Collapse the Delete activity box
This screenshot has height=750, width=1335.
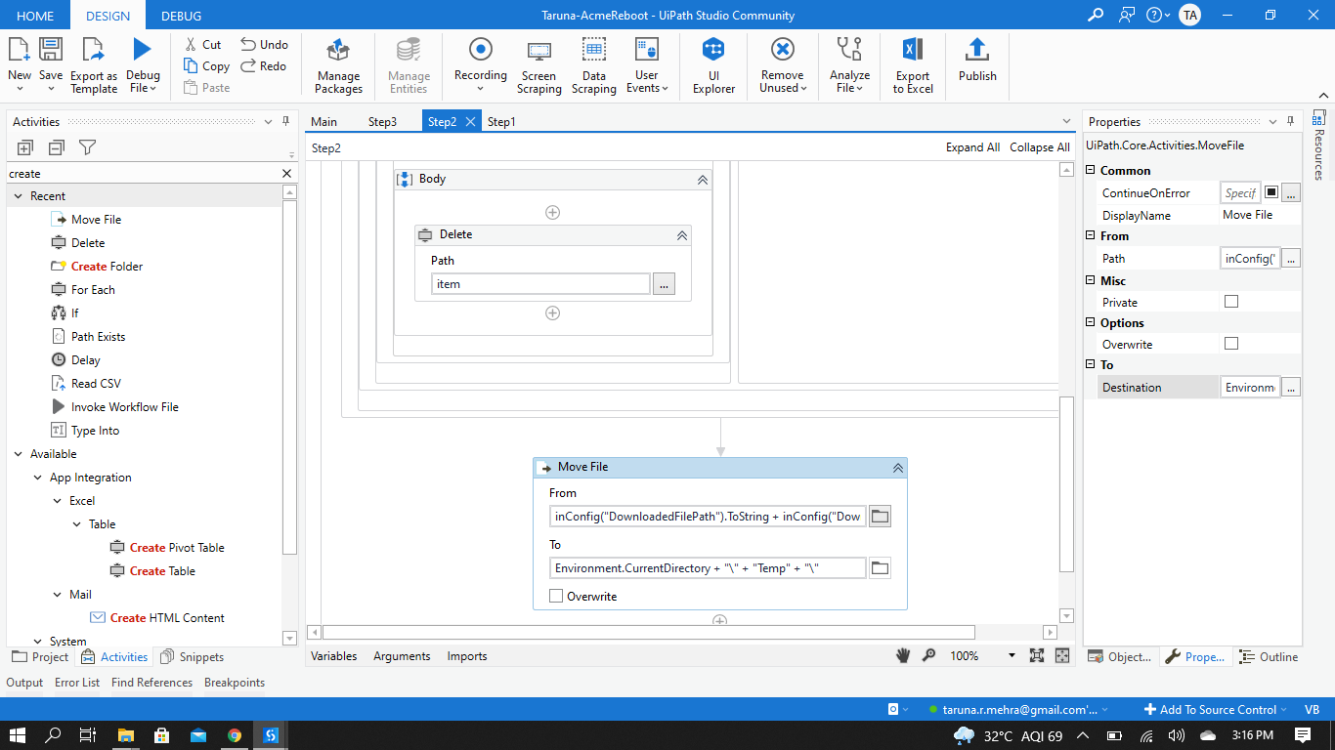pyautogui.click(x=682, y=235)
